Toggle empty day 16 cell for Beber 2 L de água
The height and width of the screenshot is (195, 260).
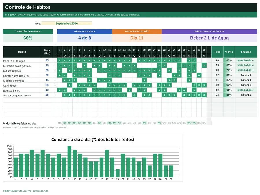pyautogui.click(x=134, y=60)
